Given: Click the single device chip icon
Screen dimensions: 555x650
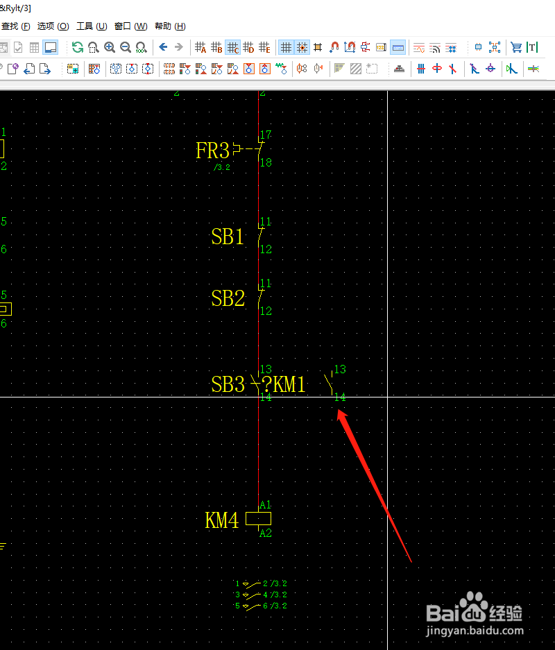Looking at the screenshot, I should (478, 47).
